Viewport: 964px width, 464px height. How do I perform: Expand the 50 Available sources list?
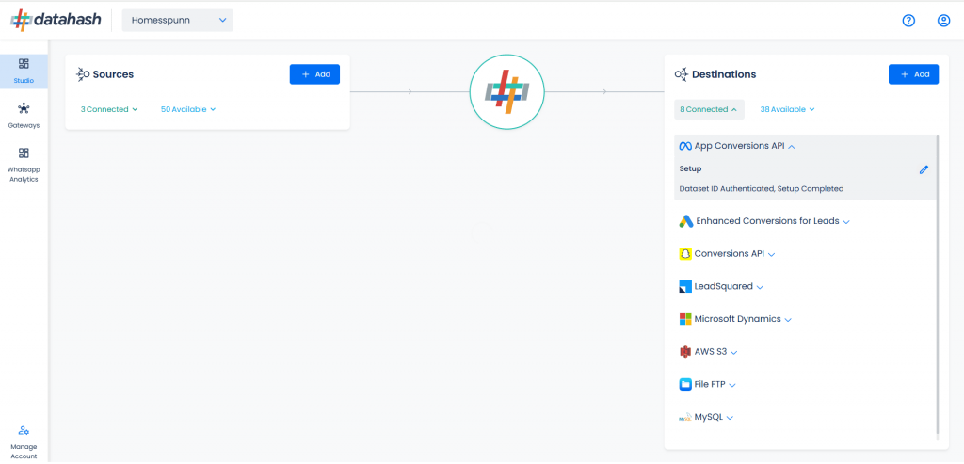pyautogui.click(x=188, y=109)
